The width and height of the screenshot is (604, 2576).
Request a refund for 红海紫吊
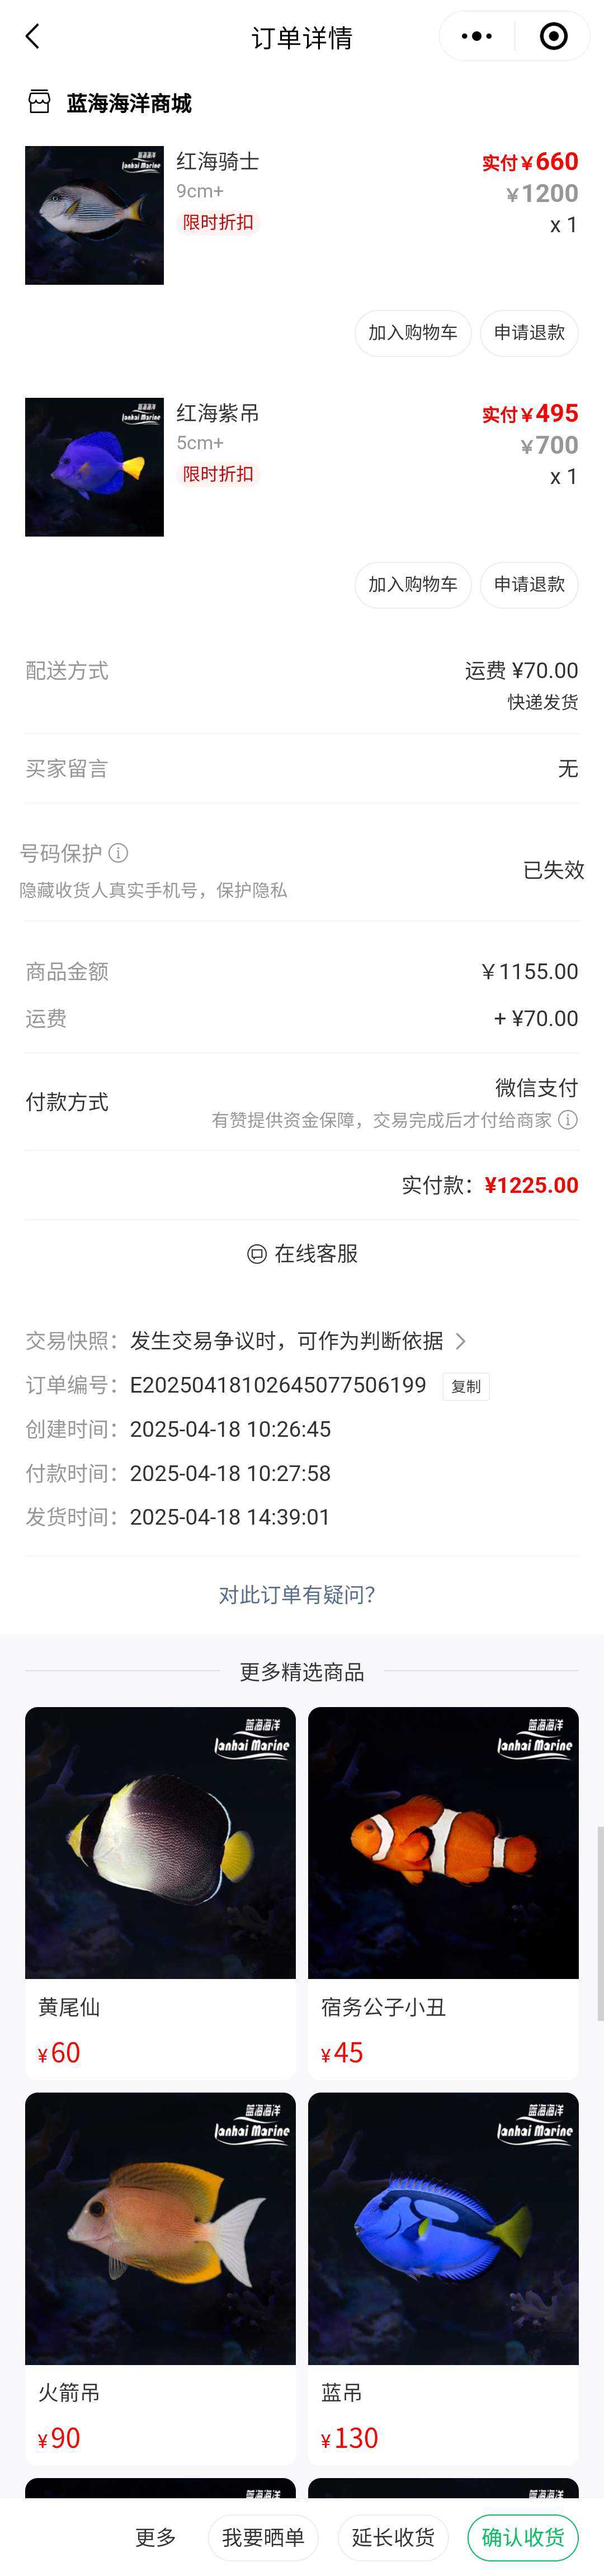point(529,585)
